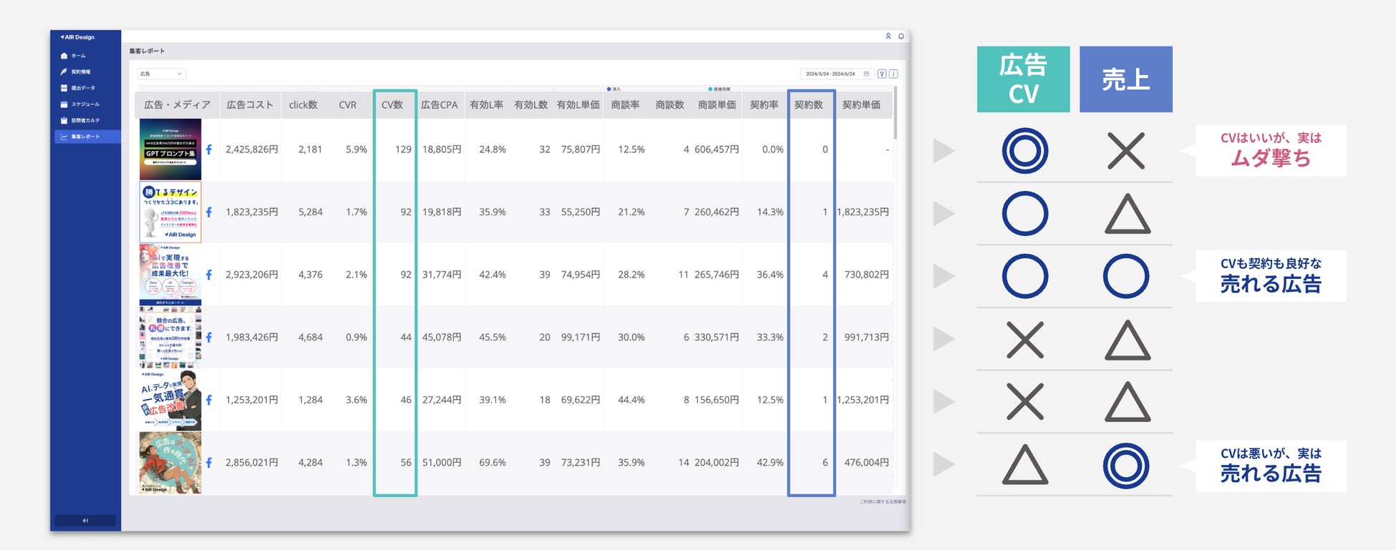This screenshot has height=550, width=1396.
Task: Open スケジュール calendar icon in sidebar
Action: [64, 104]
